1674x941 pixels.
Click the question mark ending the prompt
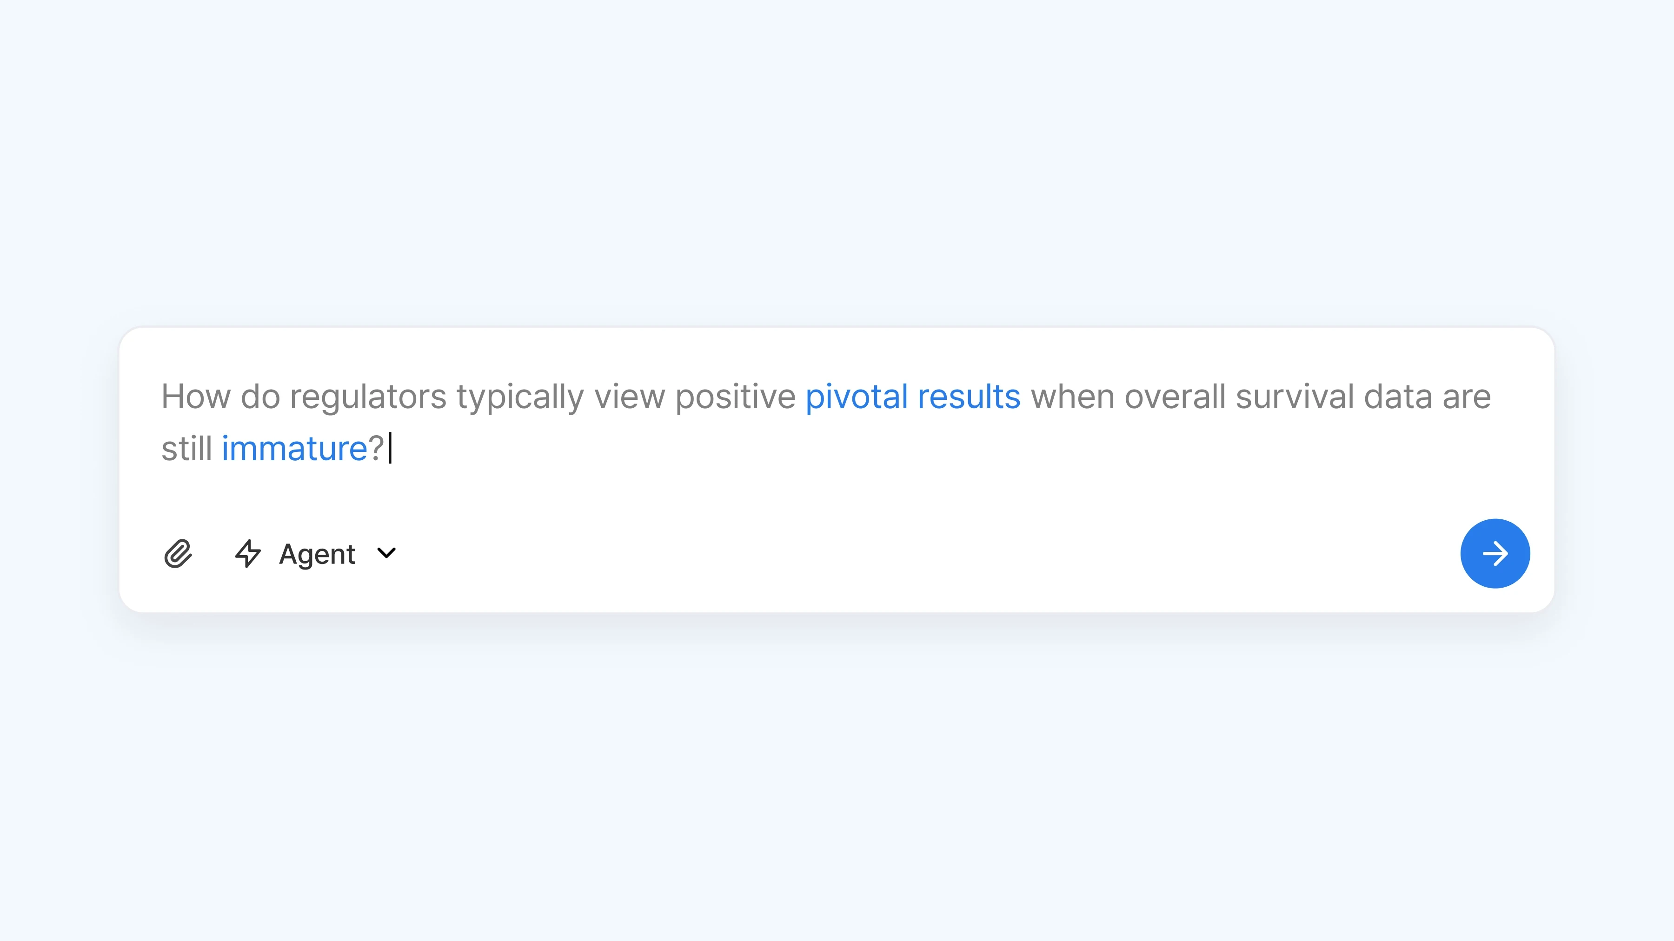376,448
